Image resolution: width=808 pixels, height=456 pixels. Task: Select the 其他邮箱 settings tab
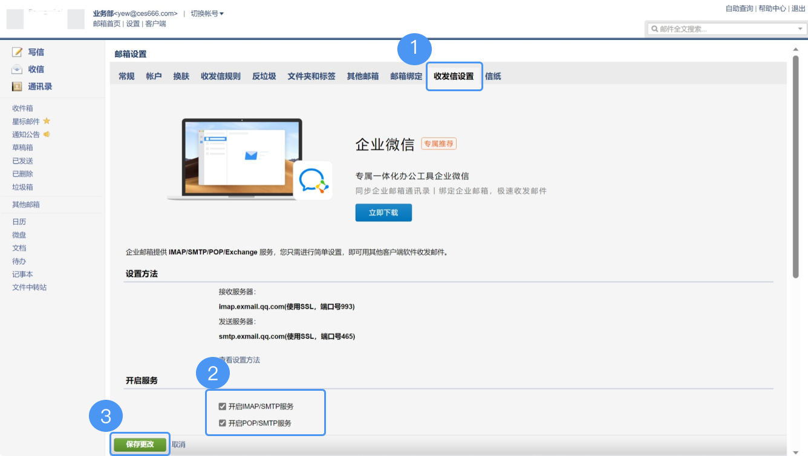(x=362, y=76)
